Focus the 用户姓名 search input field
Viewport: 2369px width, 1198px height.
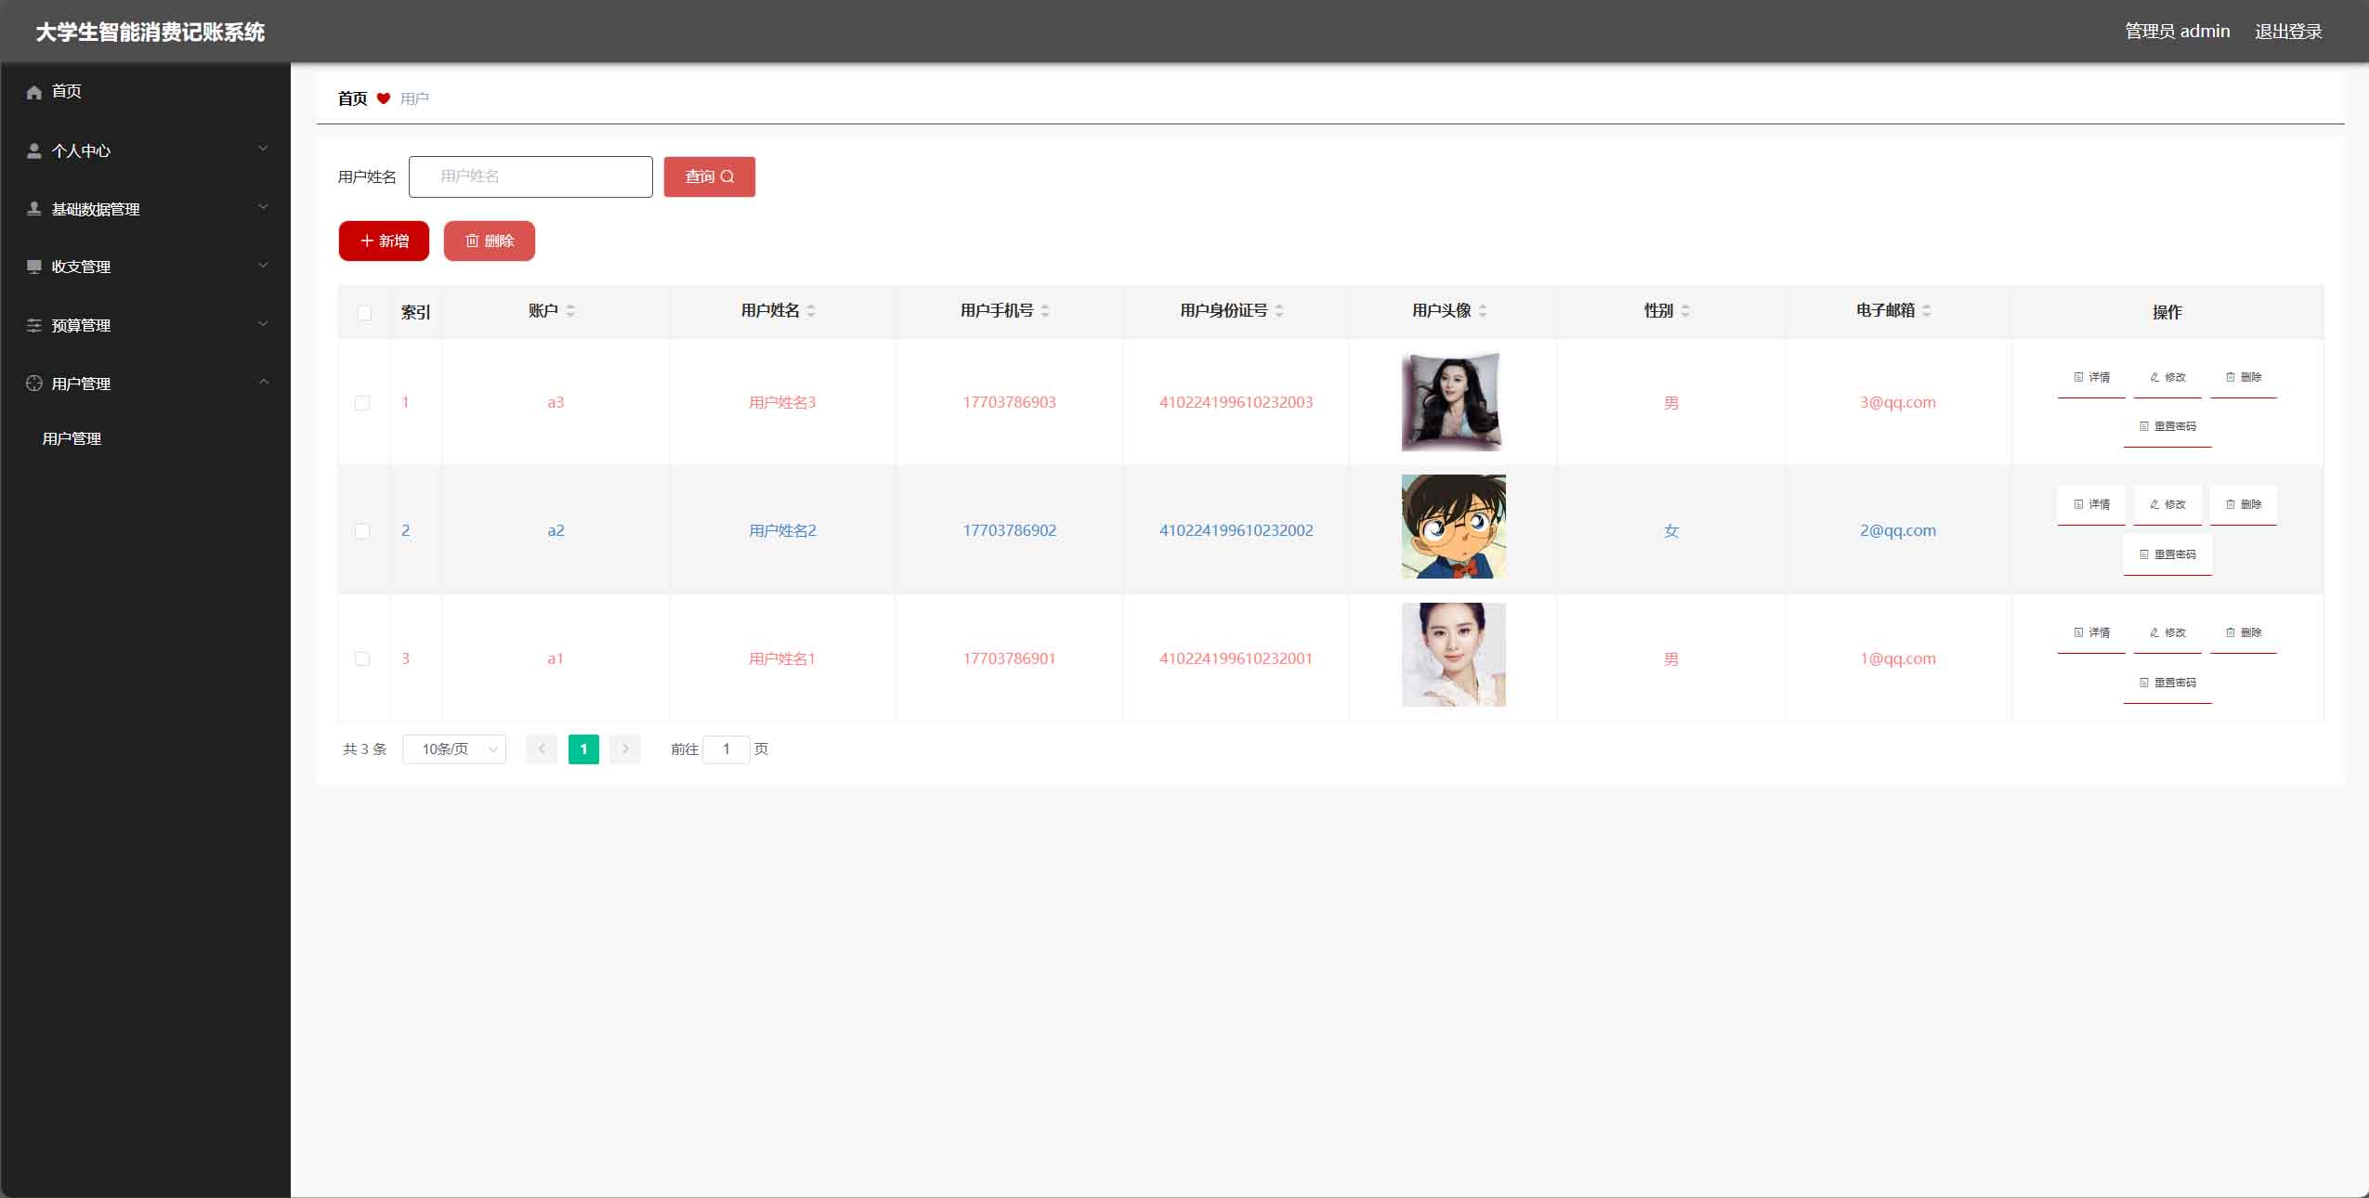click(x=530, y=176)
